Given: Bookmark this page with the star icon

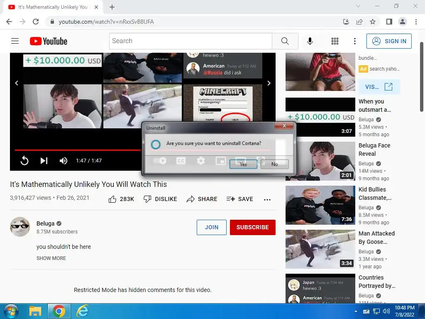Looking at the screenshot, I should pos(373,22).
